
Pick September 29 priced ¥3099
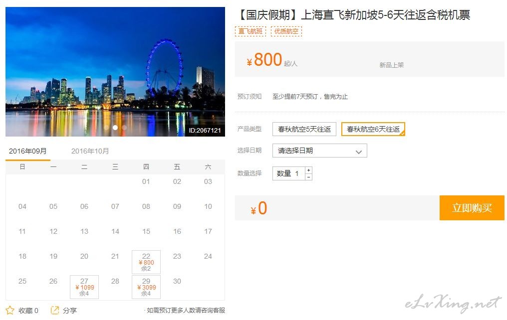click(x=146, y=287)
